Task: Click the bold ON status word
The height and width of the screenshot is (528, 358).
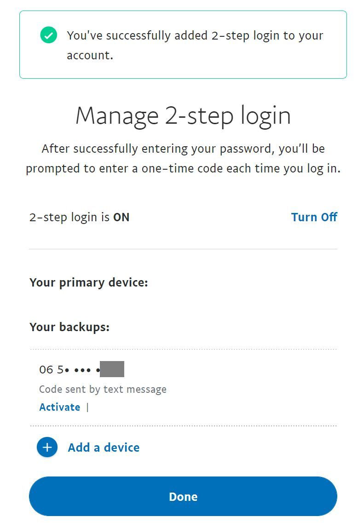Action: [x=121, y=217]
